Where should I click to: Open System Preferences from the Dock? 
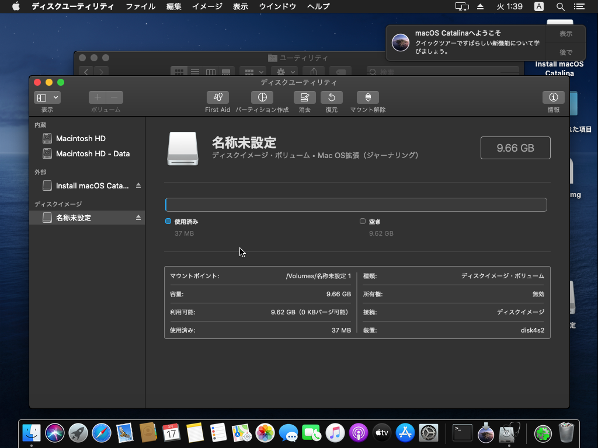(x=429, y=433)
